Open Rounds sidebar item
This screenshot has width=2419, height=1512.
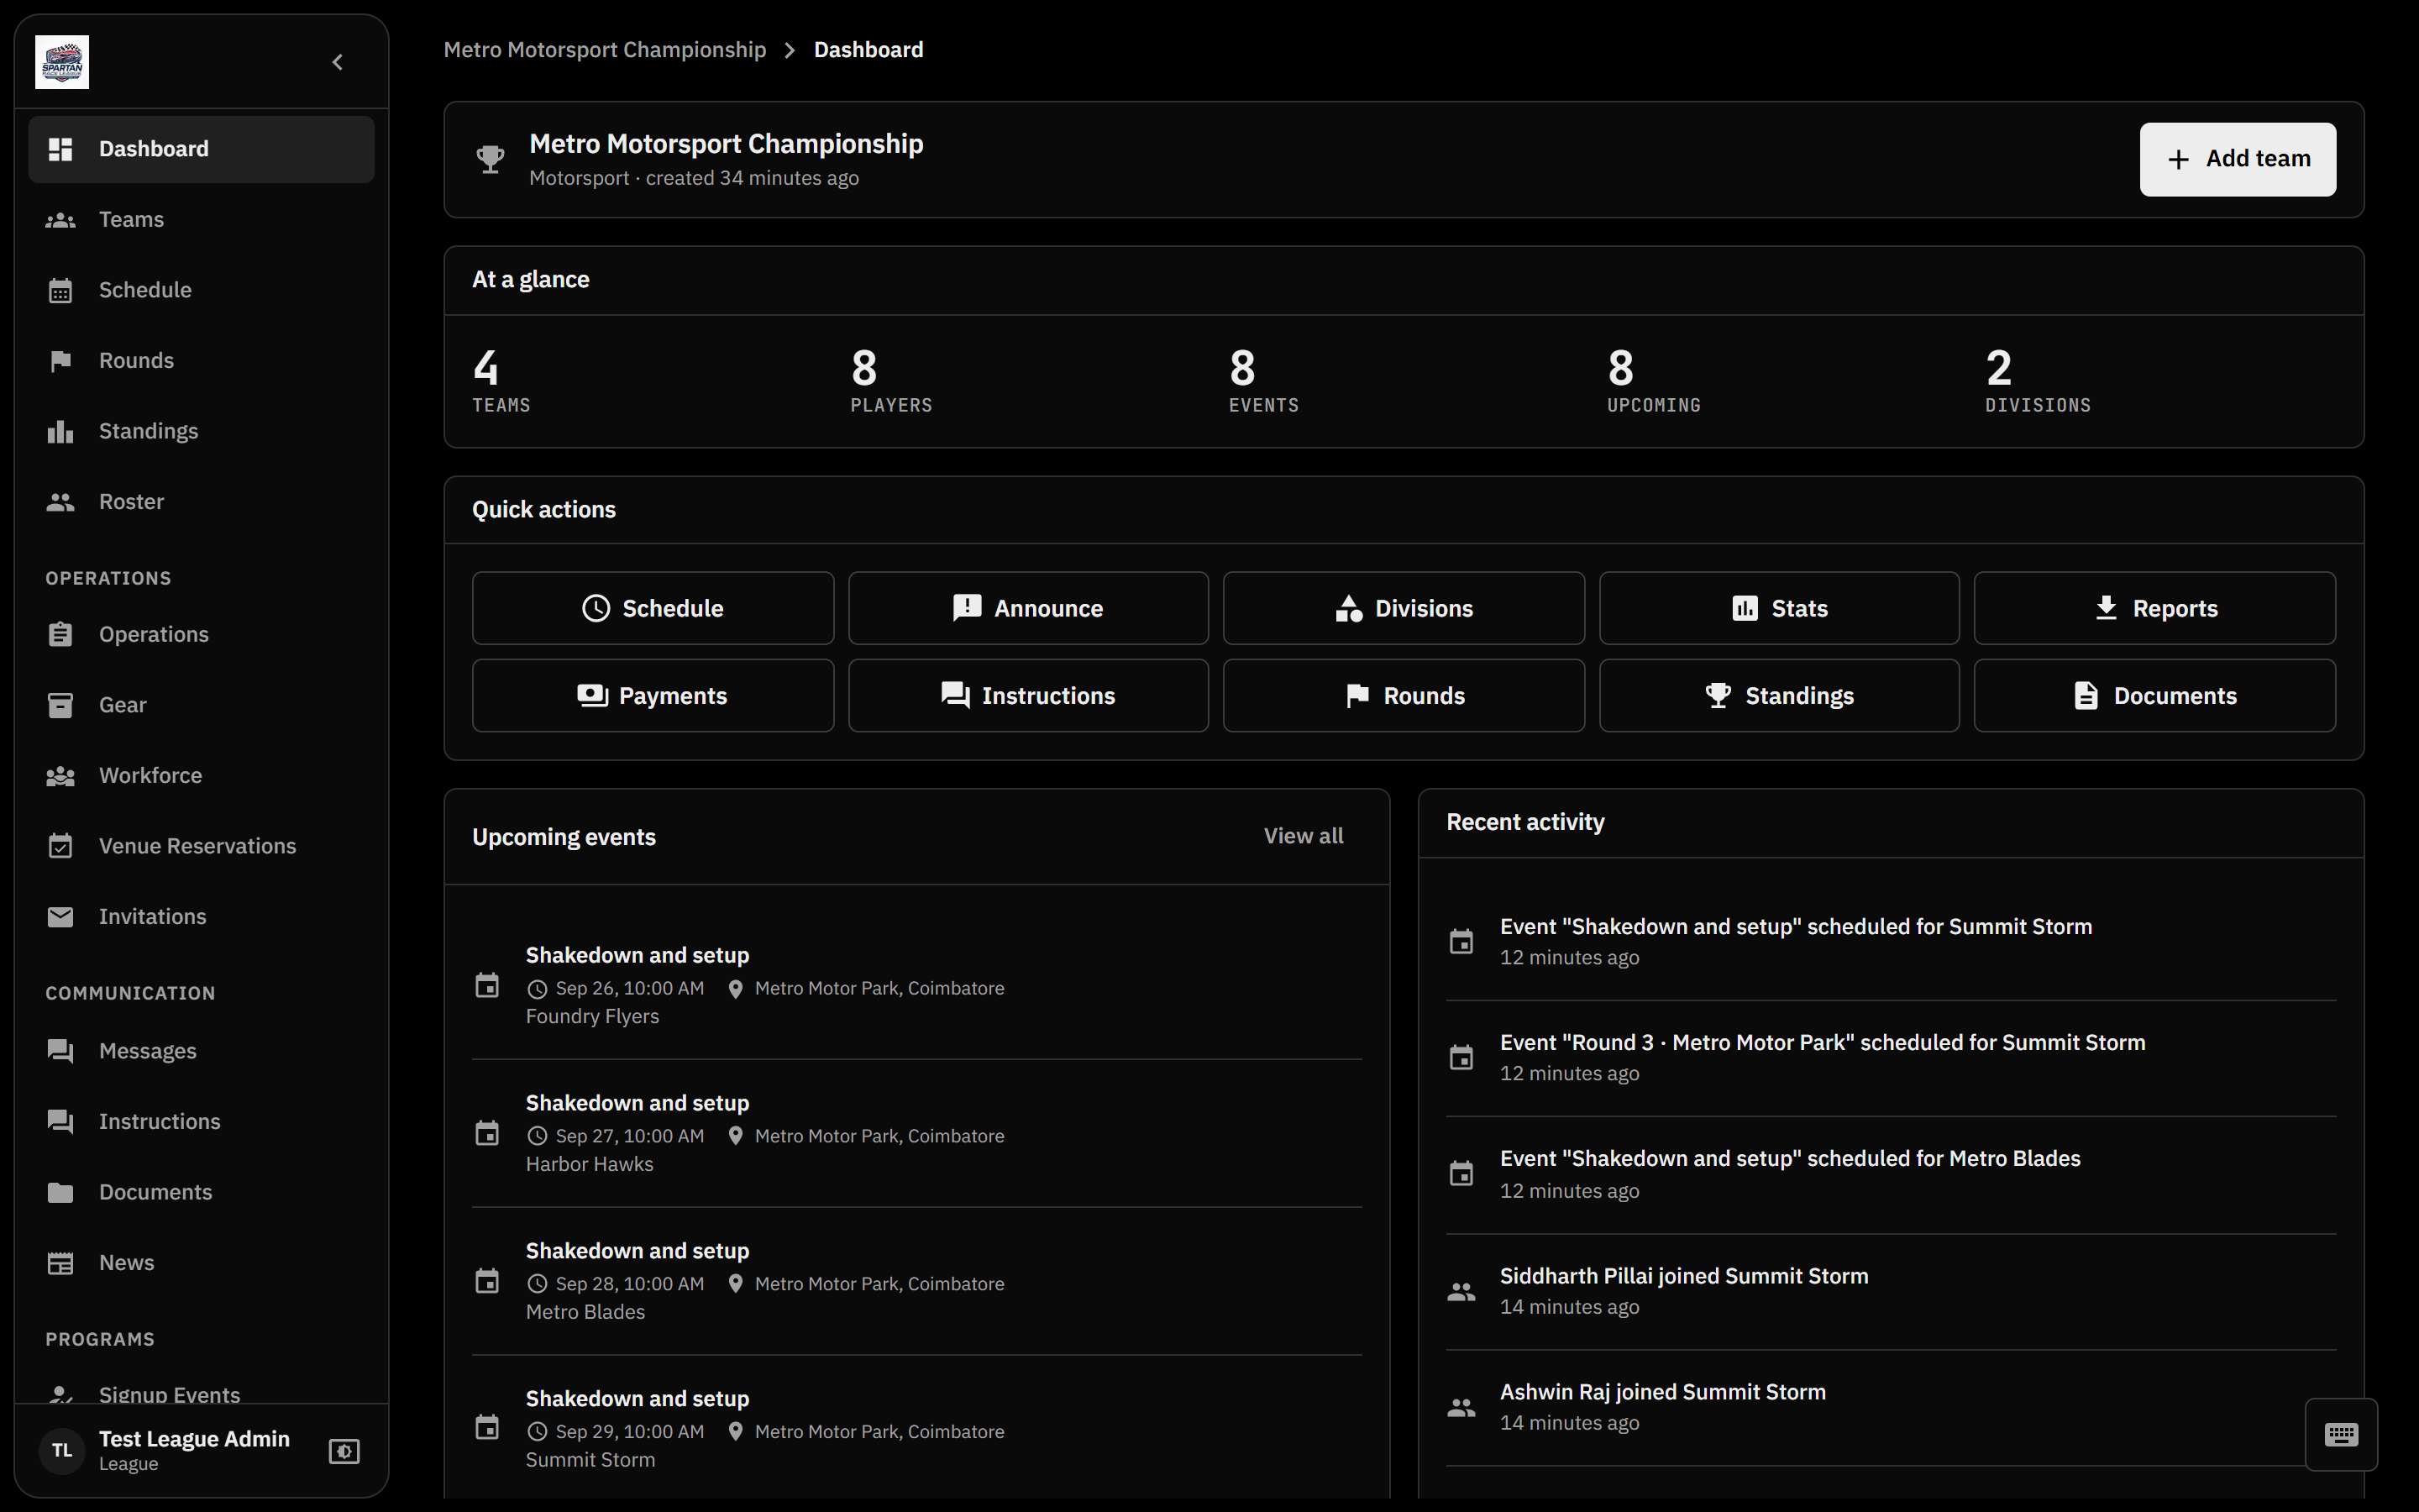coord(201,360)
